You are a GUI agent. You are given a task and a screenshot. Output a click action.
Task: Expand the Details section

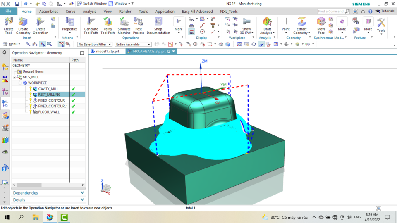coord(48,200)
